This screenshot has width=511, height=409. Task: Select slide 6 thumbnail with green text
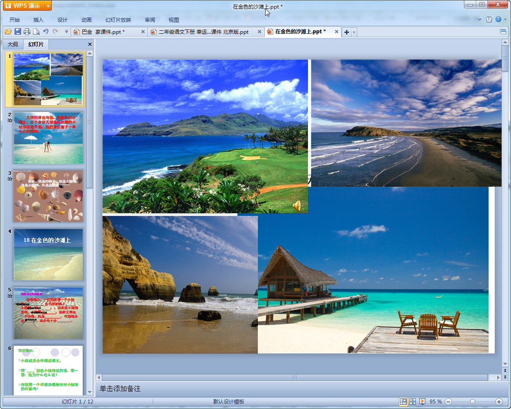pyautogui.click(x=48, y=370)
